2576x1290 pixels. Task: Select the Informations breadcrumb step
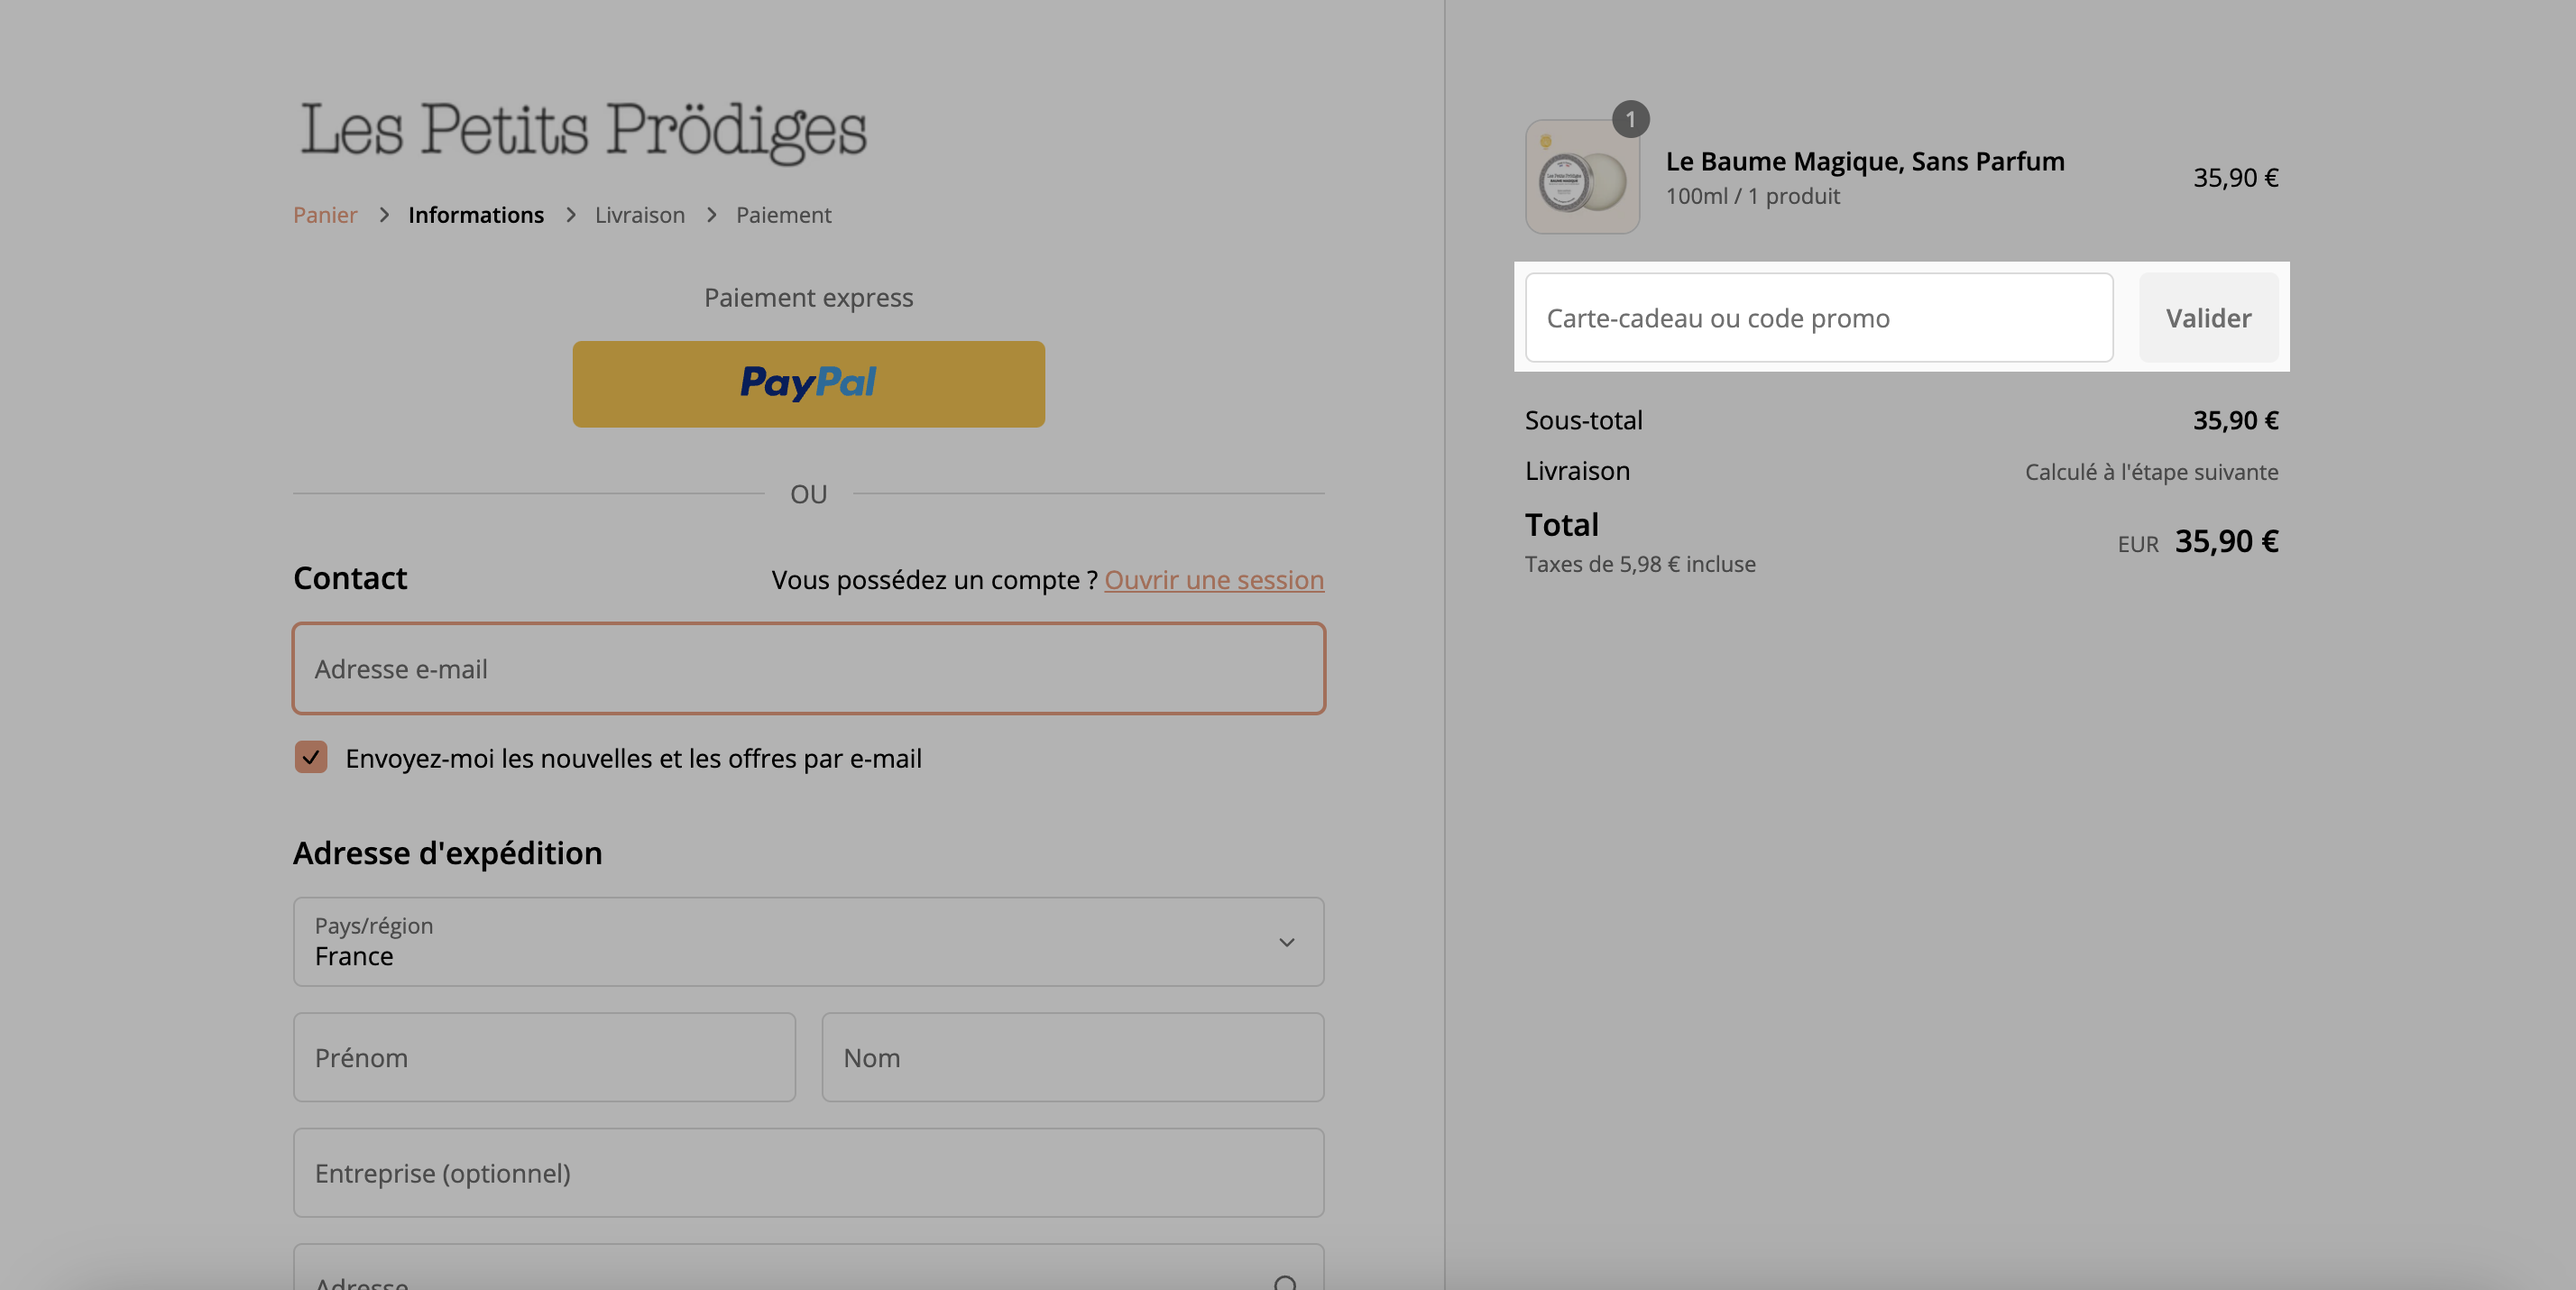coord(476,215)
